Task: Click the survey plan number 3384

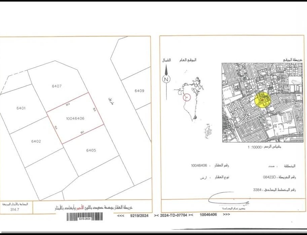Action: click(257, 190)
